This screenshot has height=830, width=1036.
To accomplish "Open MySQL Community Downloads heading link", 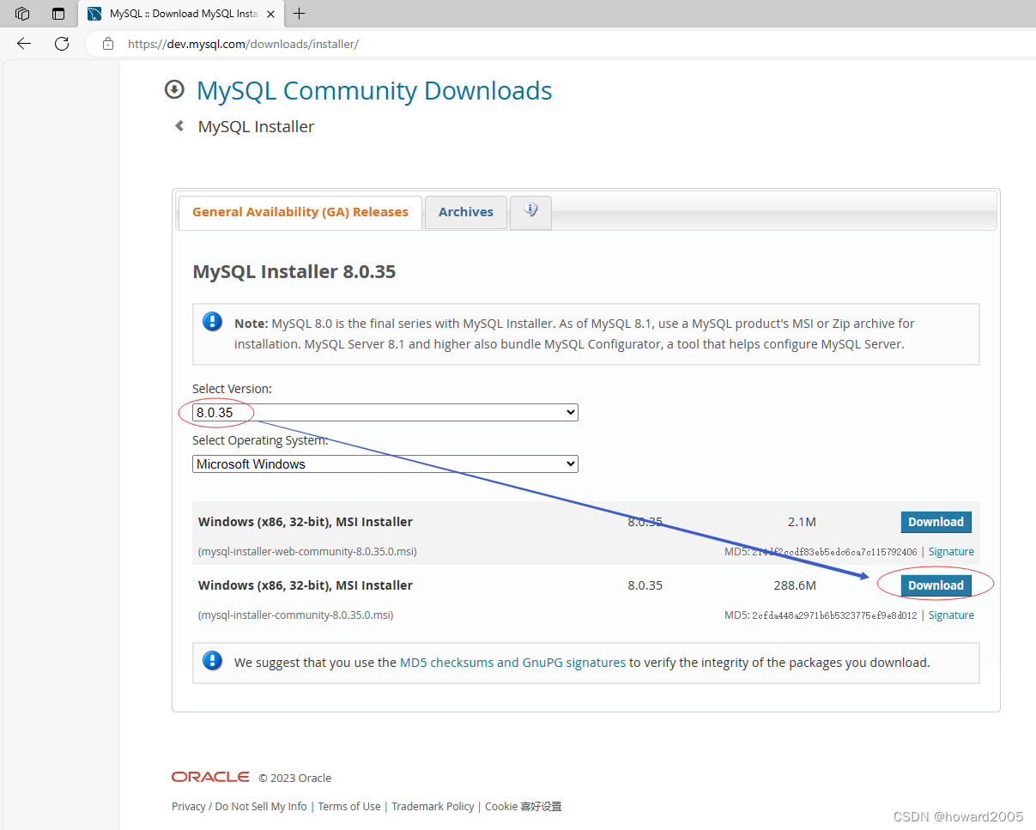I will tap(374, 90).
